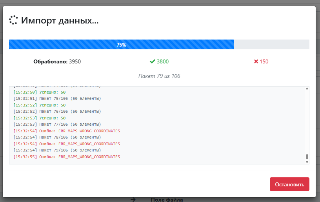320x202 pixels.
Task: Click the Пакет 79 из 106 status text
Action: (x=159, y=76)
